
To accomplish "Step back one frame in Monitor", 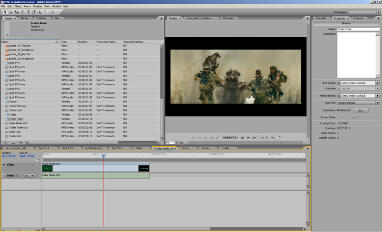I will point(242,138).
